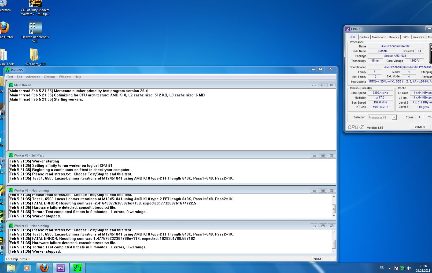Click the 'Deneb' code name value
The width and height of the screenshot is (432, 273).
coord(382,51)
